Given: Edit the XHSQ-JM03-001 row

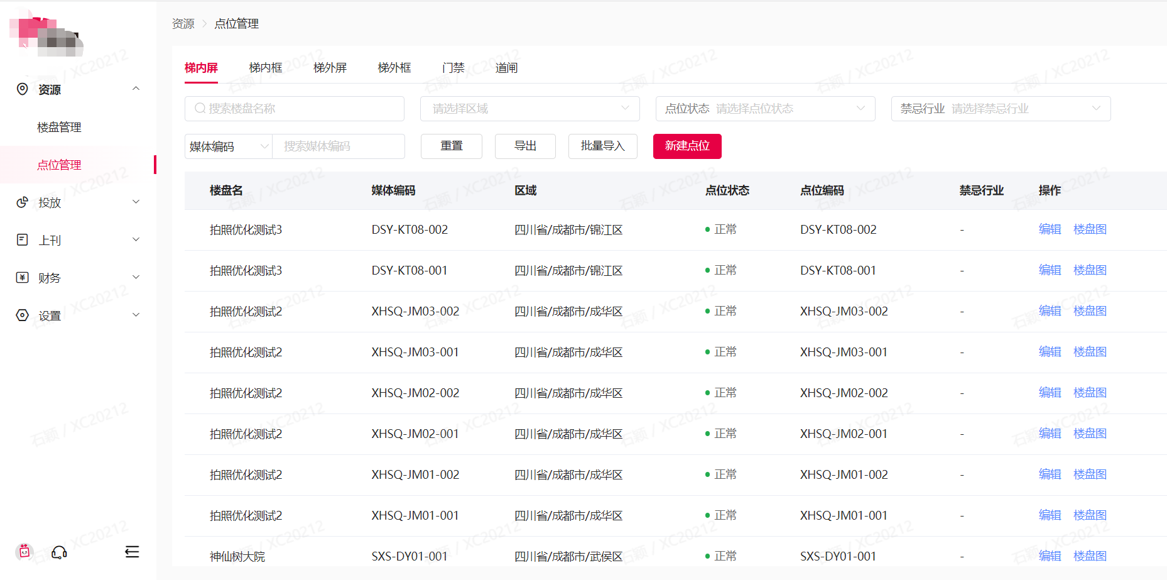Looking at the screenshot, I should click(1050, 352).
